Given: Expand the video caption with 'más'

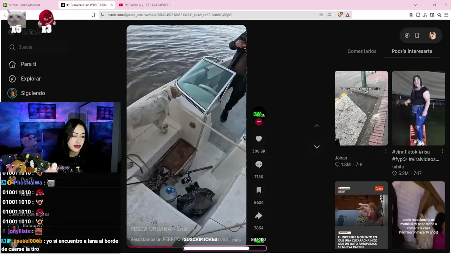Looking at the screenshot, I should (236, 240).
